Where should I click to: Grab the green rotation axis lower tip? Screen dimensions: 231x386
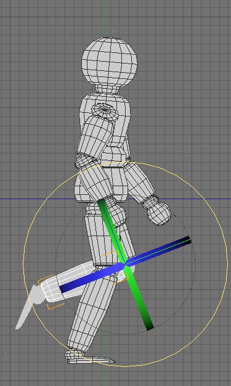click(150, 326)
